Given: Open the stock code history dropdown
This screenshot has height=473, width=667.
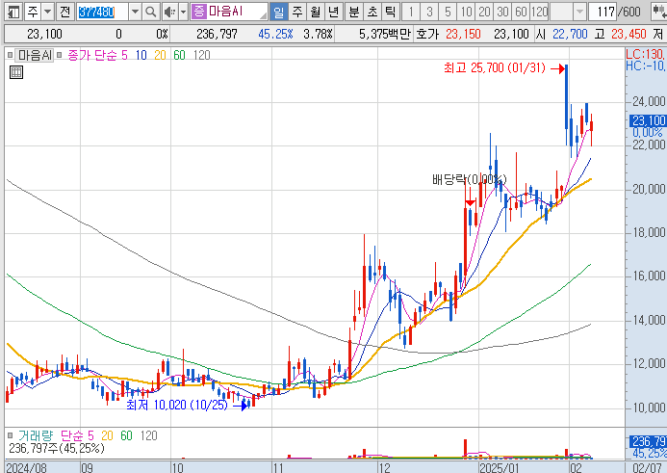Looking at the screenshot, I should (136, 12).
